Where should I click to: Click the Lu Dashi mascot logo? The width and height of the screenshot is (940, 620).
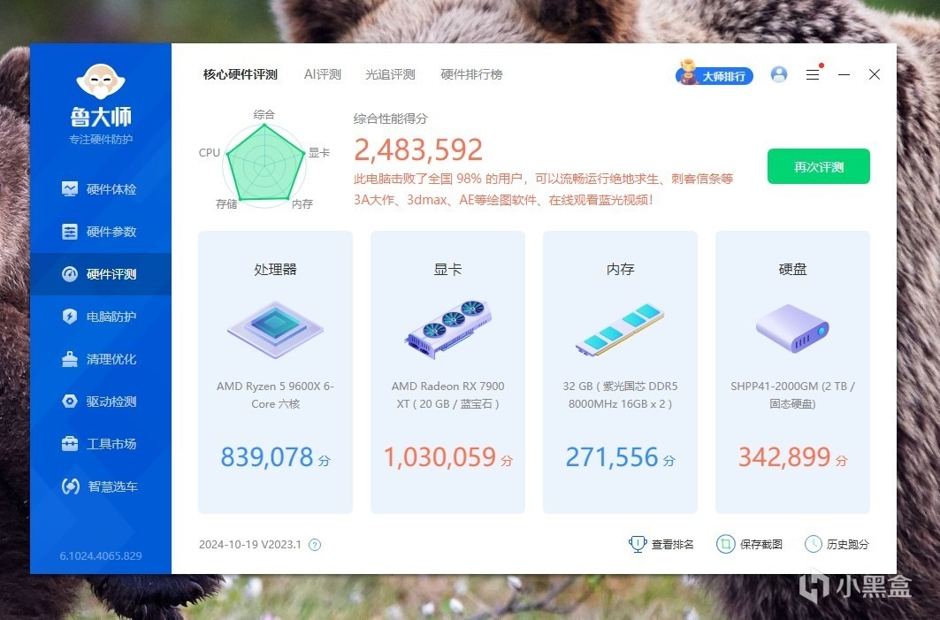coord(101,81)
